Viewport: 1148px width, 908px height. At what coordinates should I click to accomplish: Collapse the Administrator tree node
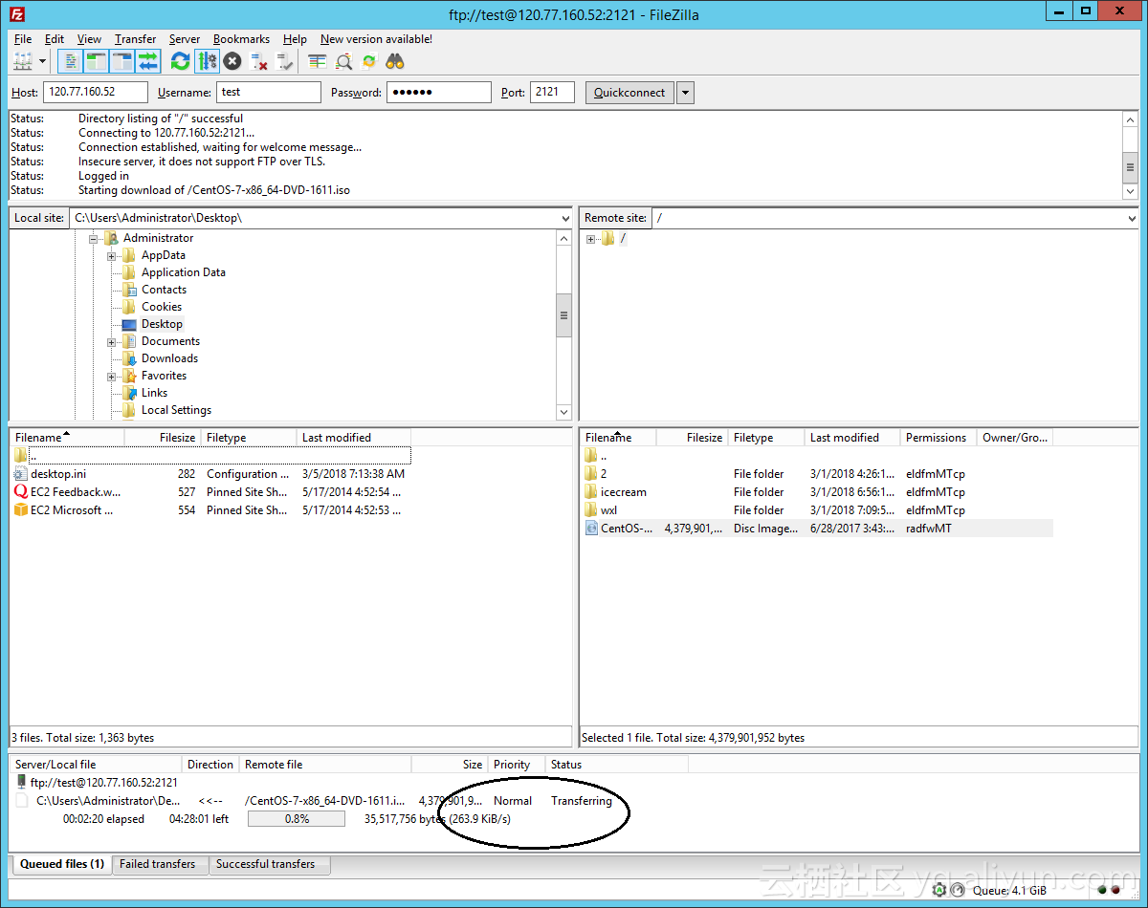tap(94, 238)
